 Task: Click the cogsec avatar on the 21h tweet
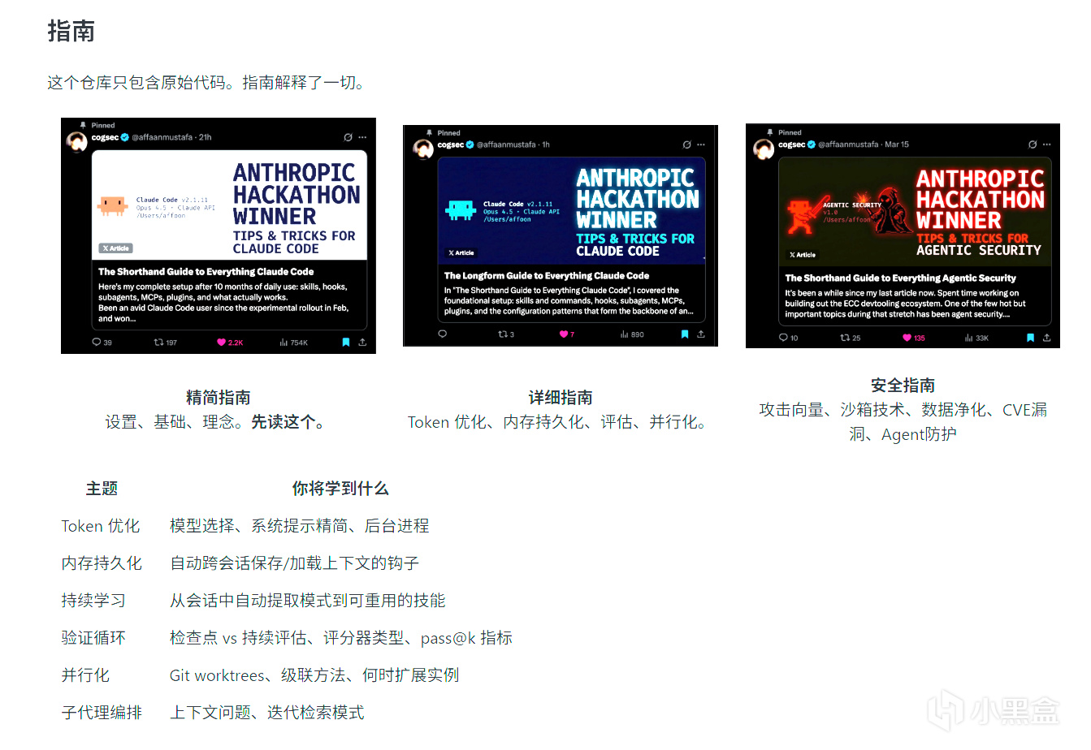click(76, 142)
